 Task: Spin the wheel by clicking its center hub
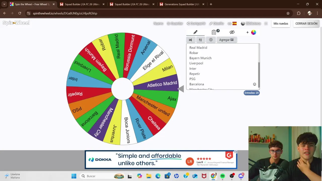(122, 89)
